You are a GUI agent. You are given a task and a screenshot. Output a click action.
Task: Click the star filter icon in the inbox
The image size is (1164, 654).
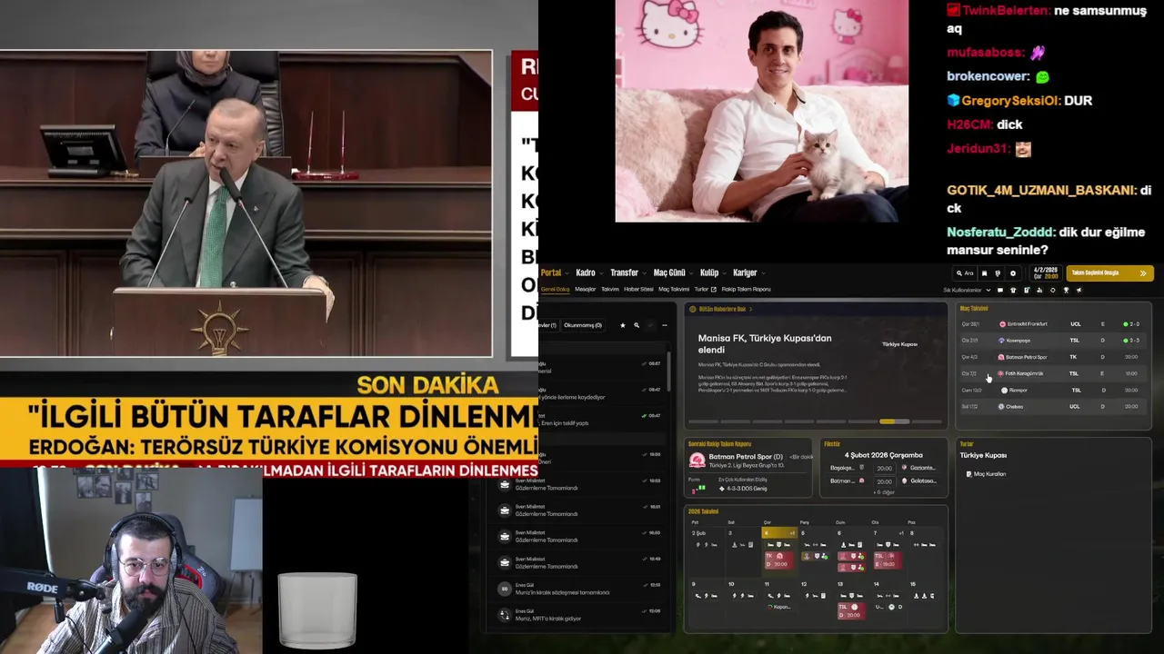pos(622,325)
